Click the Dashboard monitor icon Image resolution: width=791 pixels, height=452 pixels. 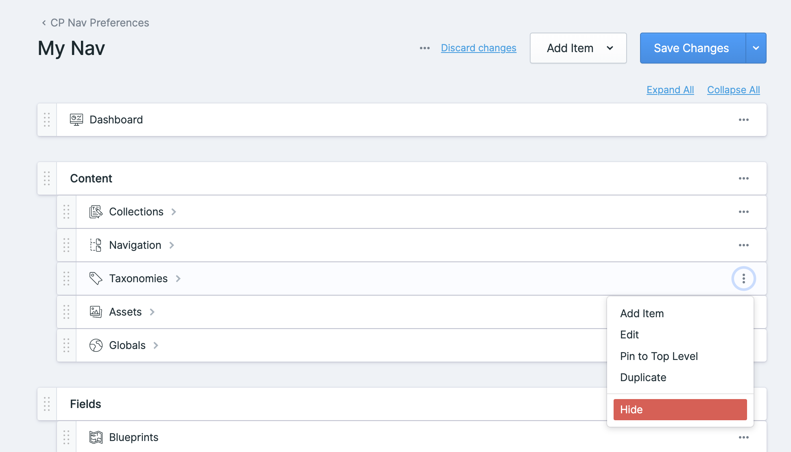pos(76,119)
